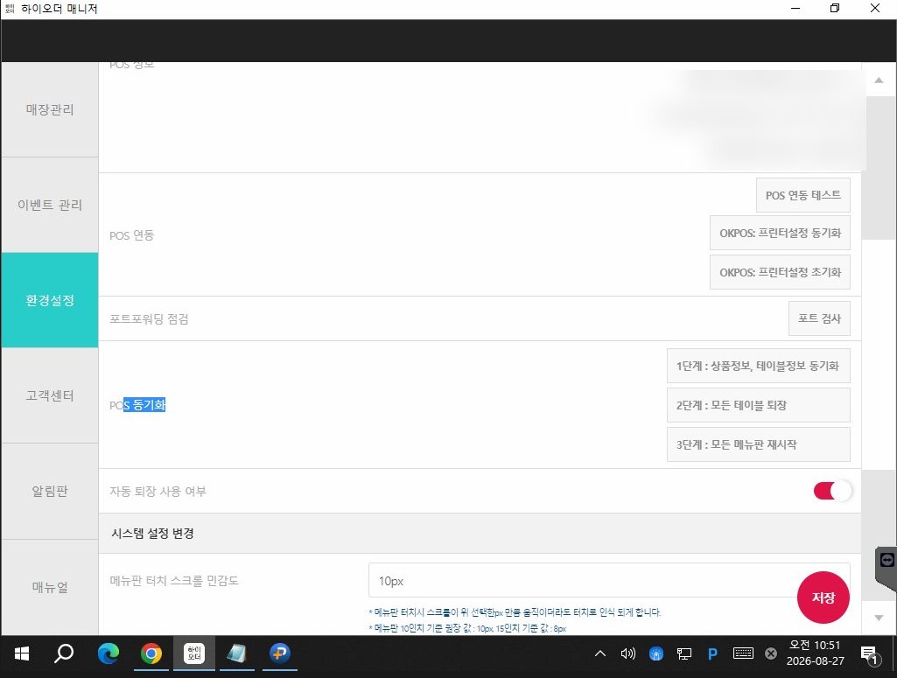Select the 환경설정 sidebar tab
This screenshot has height=678, width=897.
(x=50, y=300)
